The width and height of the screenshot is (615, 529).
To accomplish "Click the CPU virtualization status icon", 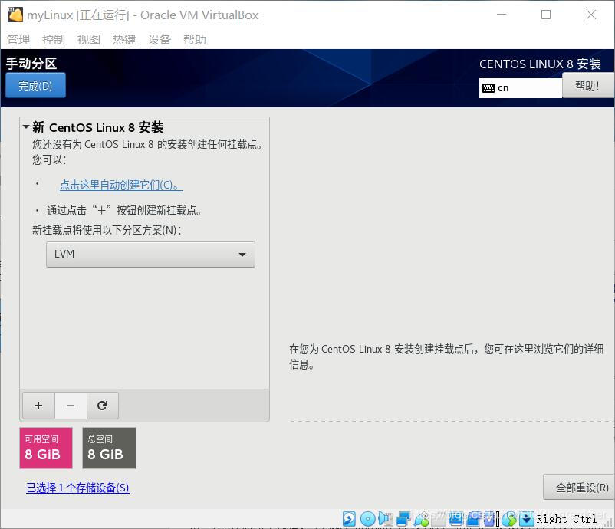I will 489,519.
